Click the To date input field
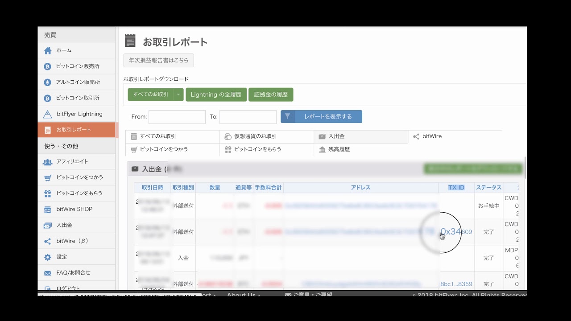This screenshot has width=571, height=321. 248,117
